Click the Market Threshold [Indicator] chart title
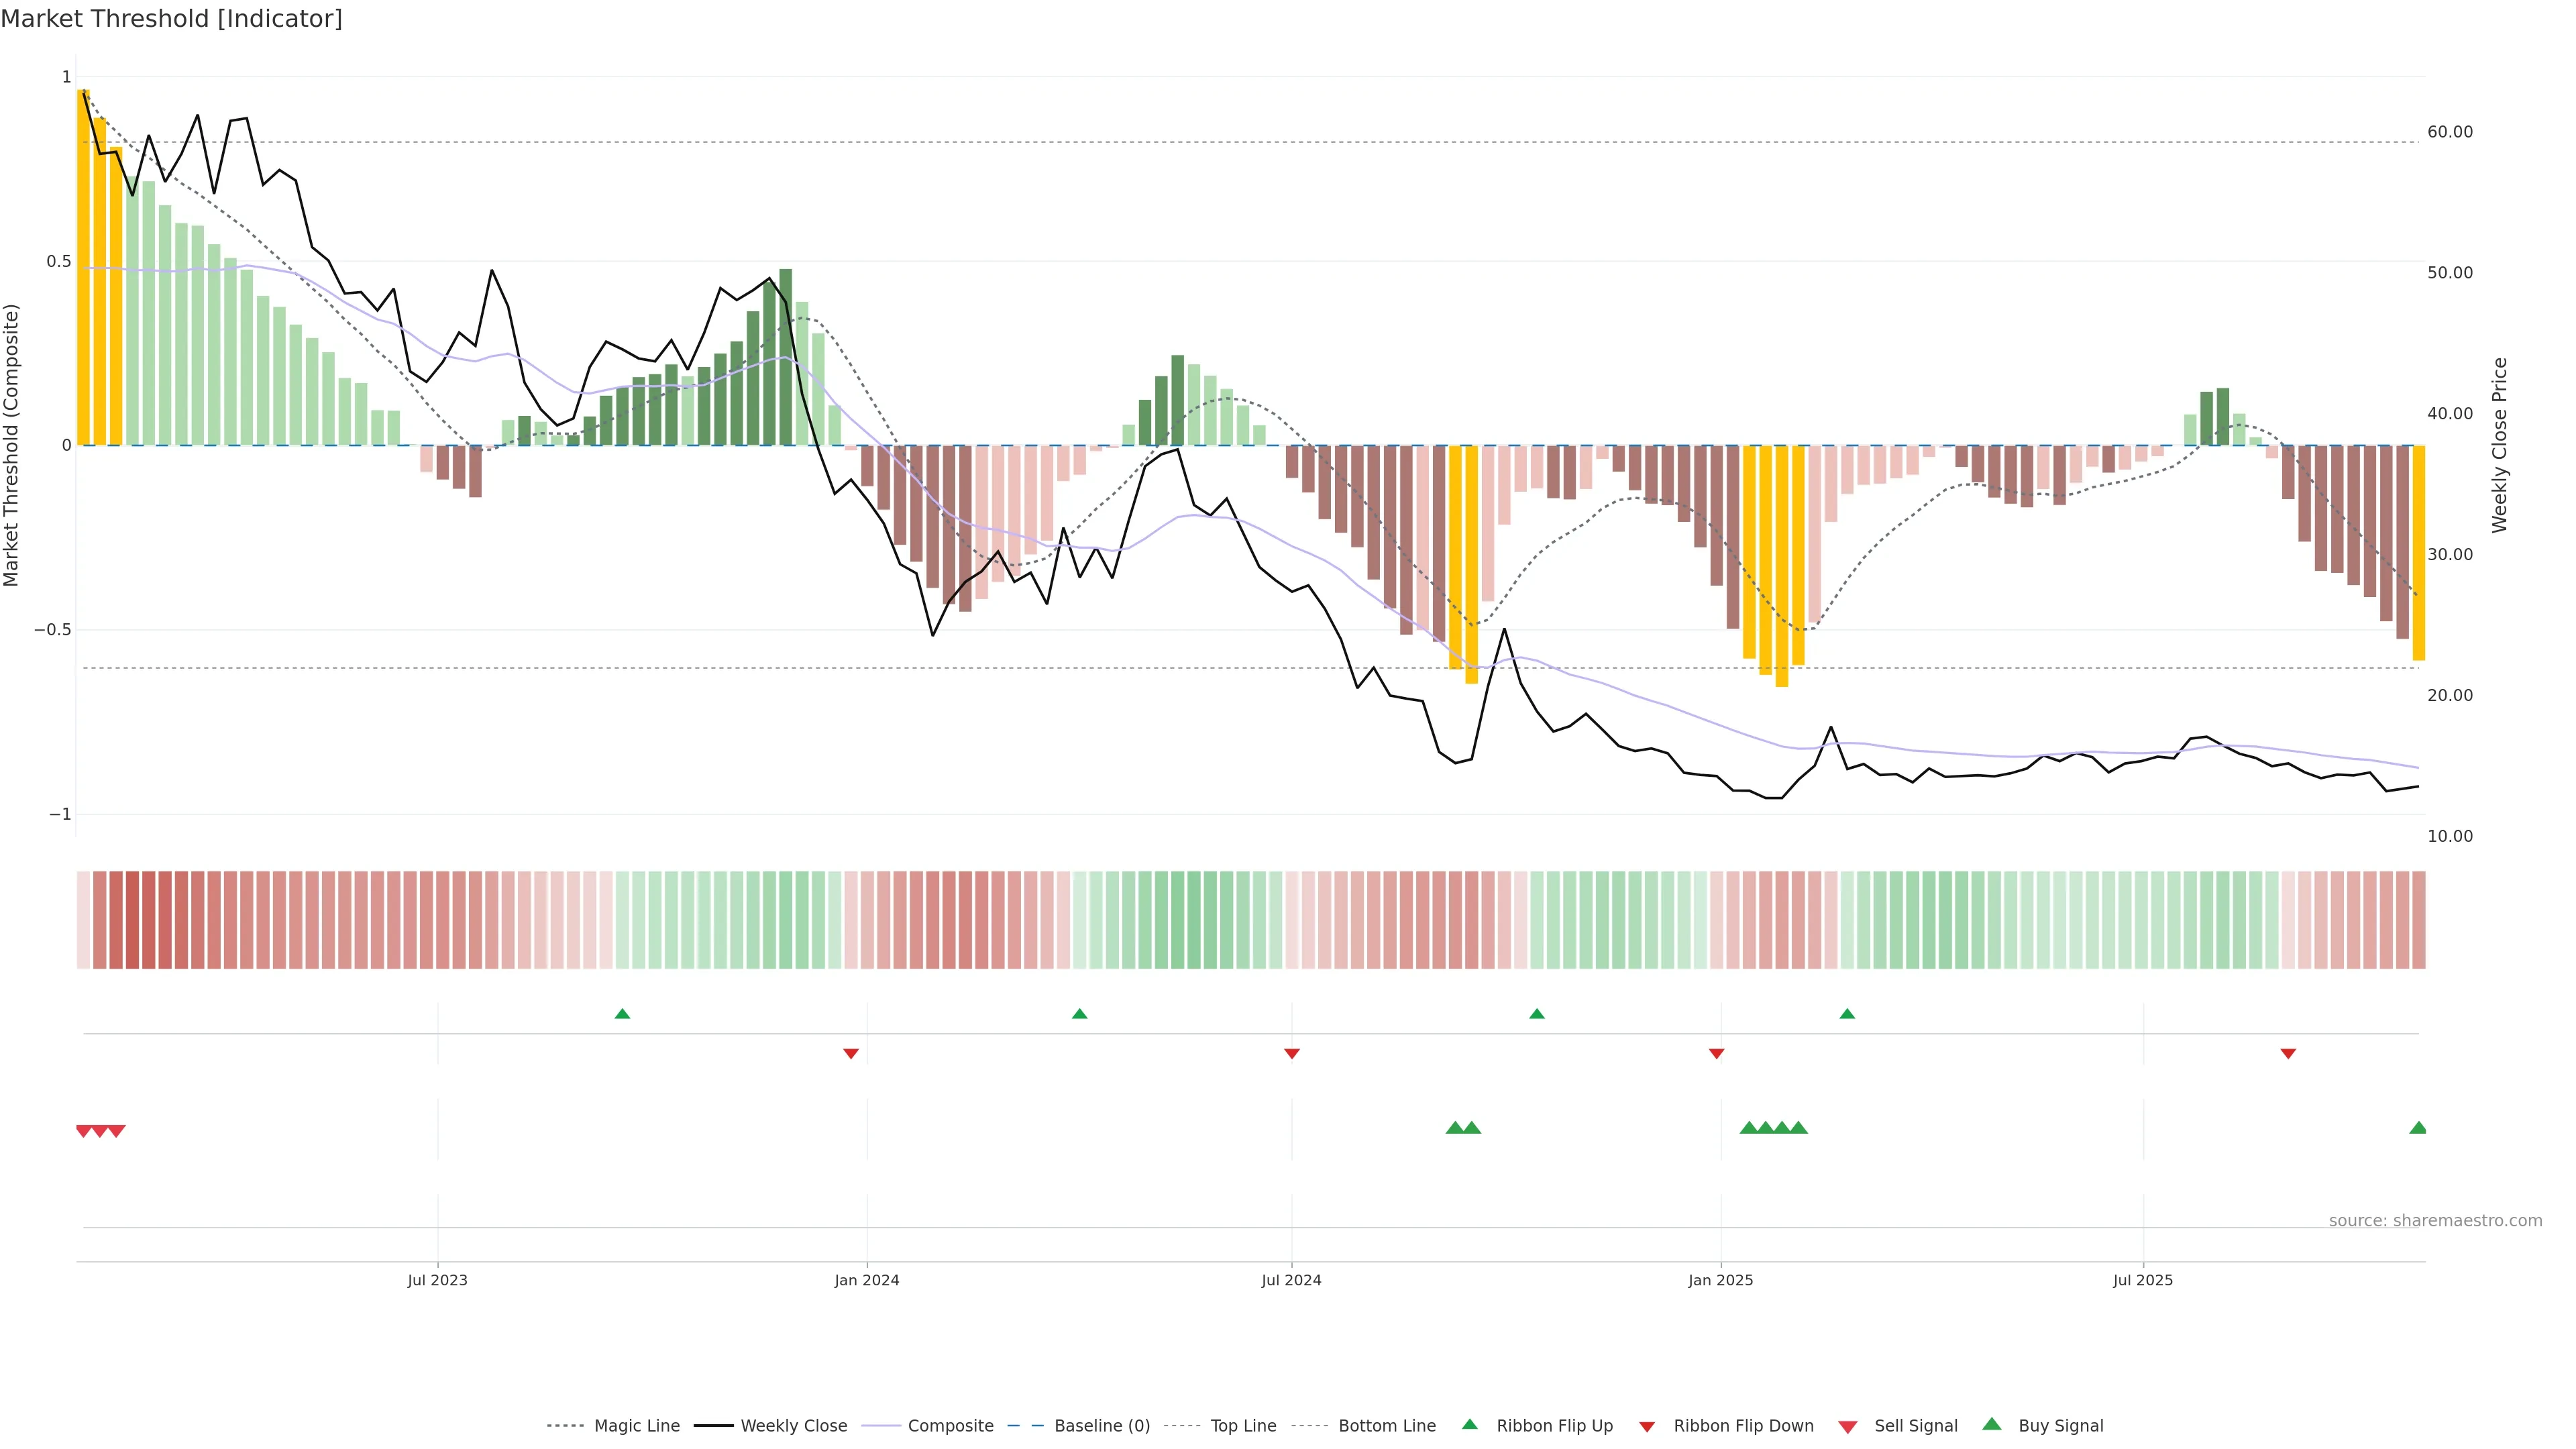The height and width of the screenshot is (1449, 2576). [x=171, y=19]
